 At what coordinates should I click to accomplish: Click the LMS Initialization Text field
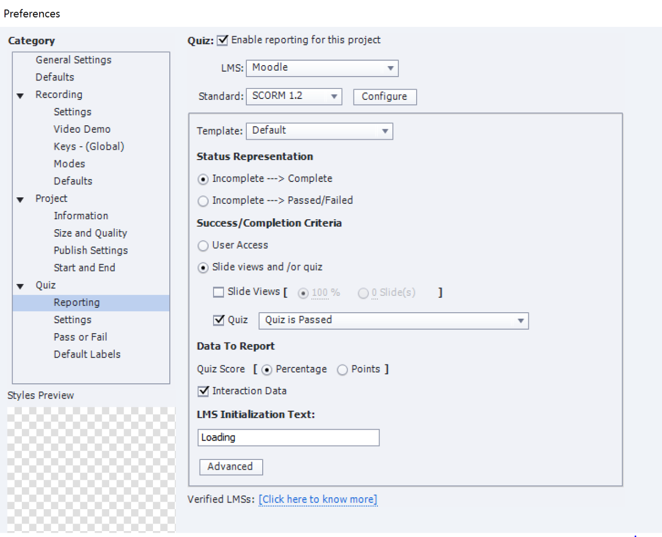tap(288, 438)
